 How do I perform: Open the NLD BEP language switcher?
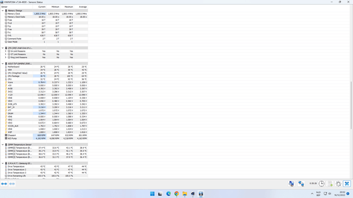[318, 194]
